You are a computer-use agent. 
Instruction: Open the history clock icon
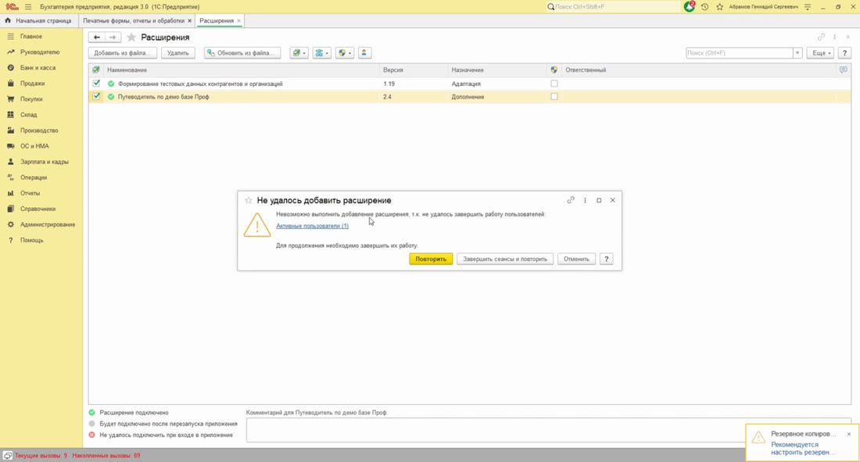pos(704,6)
